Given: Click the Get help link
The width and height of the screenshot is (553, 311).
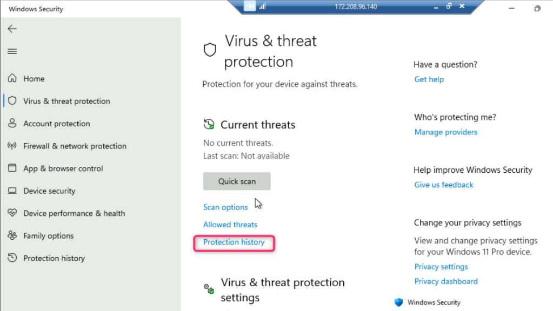Looking at the screenshot, I should point(429,79).
